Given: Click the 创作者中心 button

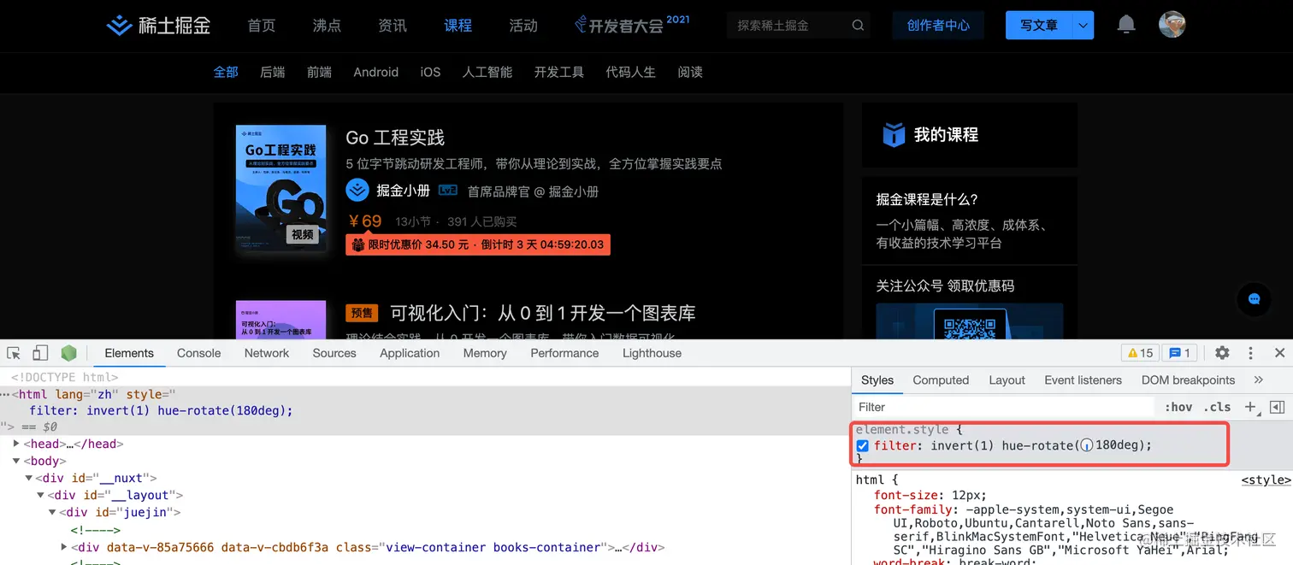Looking at the screenshot, I should click(938, 26).
